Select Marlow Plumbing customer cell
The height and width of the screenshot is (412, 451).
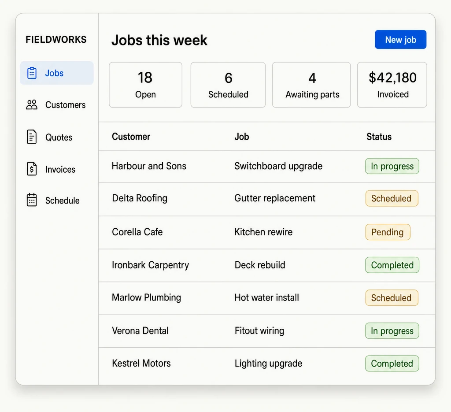point(146,297)
